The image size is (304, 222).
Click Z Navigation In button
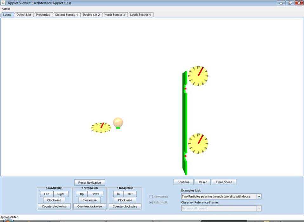[x=118, y=194]
